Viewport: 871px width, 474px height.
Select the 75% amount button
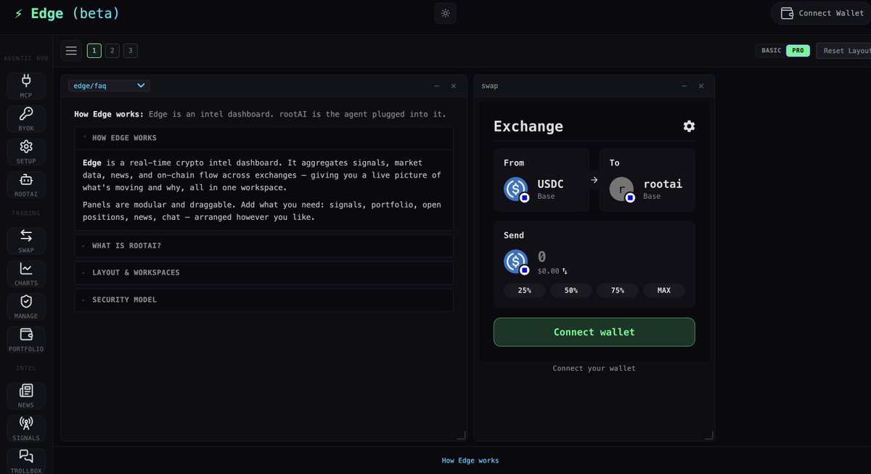(x=618, y=290)
